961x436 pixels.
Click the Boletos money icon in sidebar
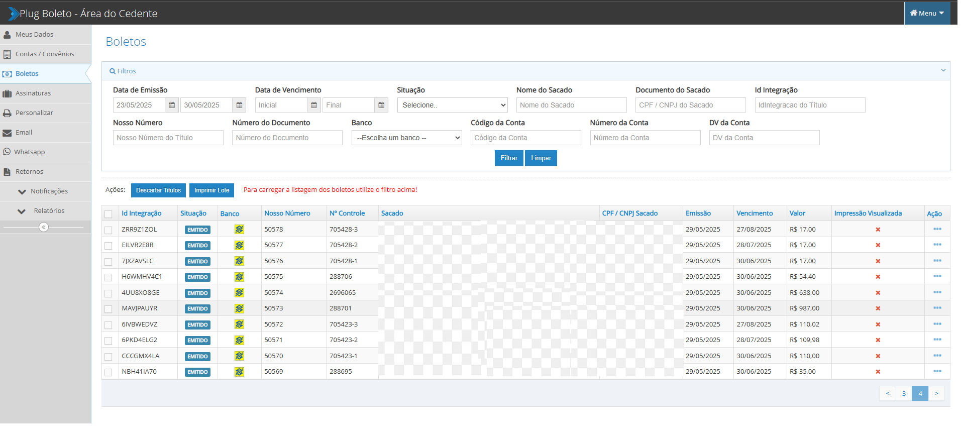click(x=7, y=74)
